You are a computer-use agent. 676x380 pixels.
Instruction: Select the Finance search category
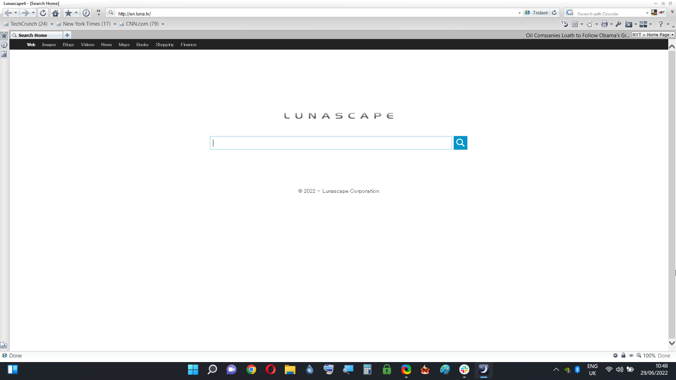(188, 45)
